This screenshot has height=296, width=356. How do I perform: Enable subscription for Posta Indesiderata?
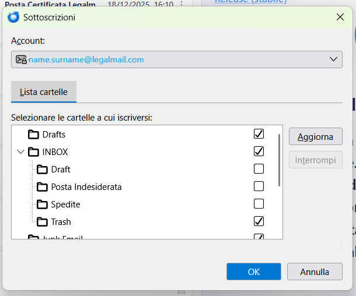pos(259,186)
